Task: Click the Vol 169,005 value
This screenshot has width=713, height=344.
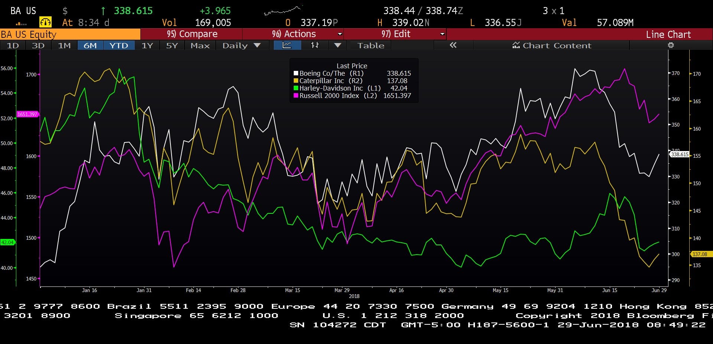Action: pyautogui.click(x=213, y=23)
